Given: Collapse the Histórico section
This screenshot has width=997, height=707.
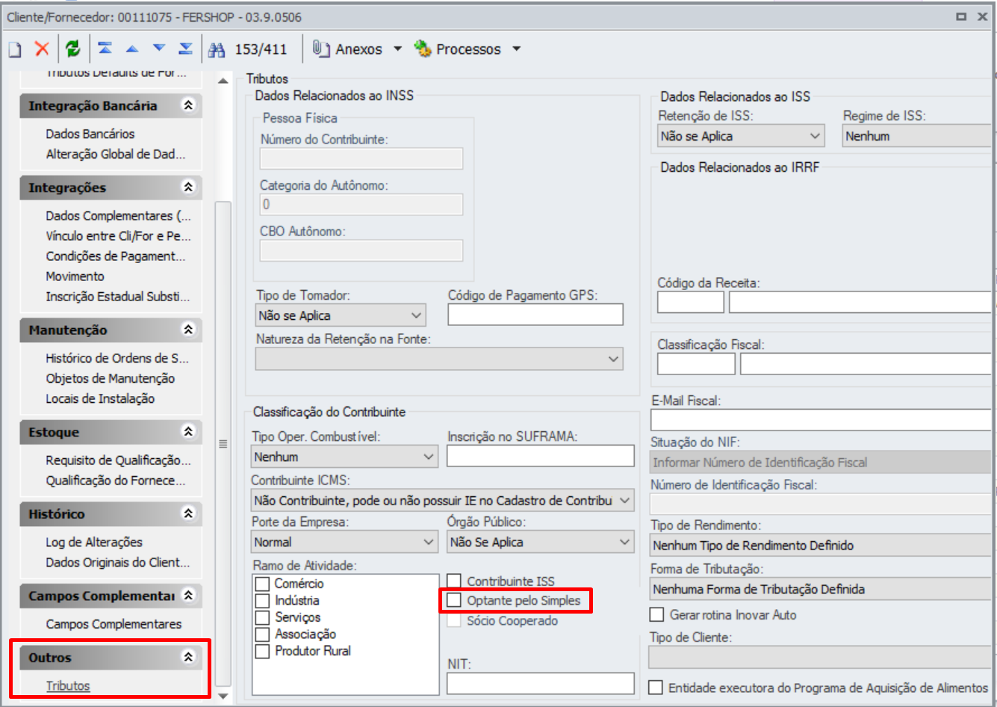Looking at the screenshot, I should (188, 513).
